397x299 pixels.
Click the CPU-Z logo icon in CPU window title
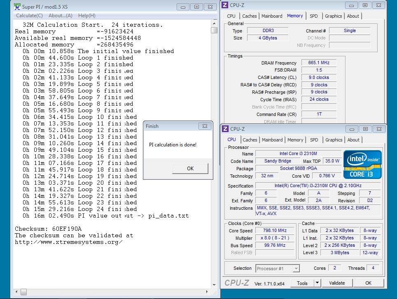coord(225,129)
